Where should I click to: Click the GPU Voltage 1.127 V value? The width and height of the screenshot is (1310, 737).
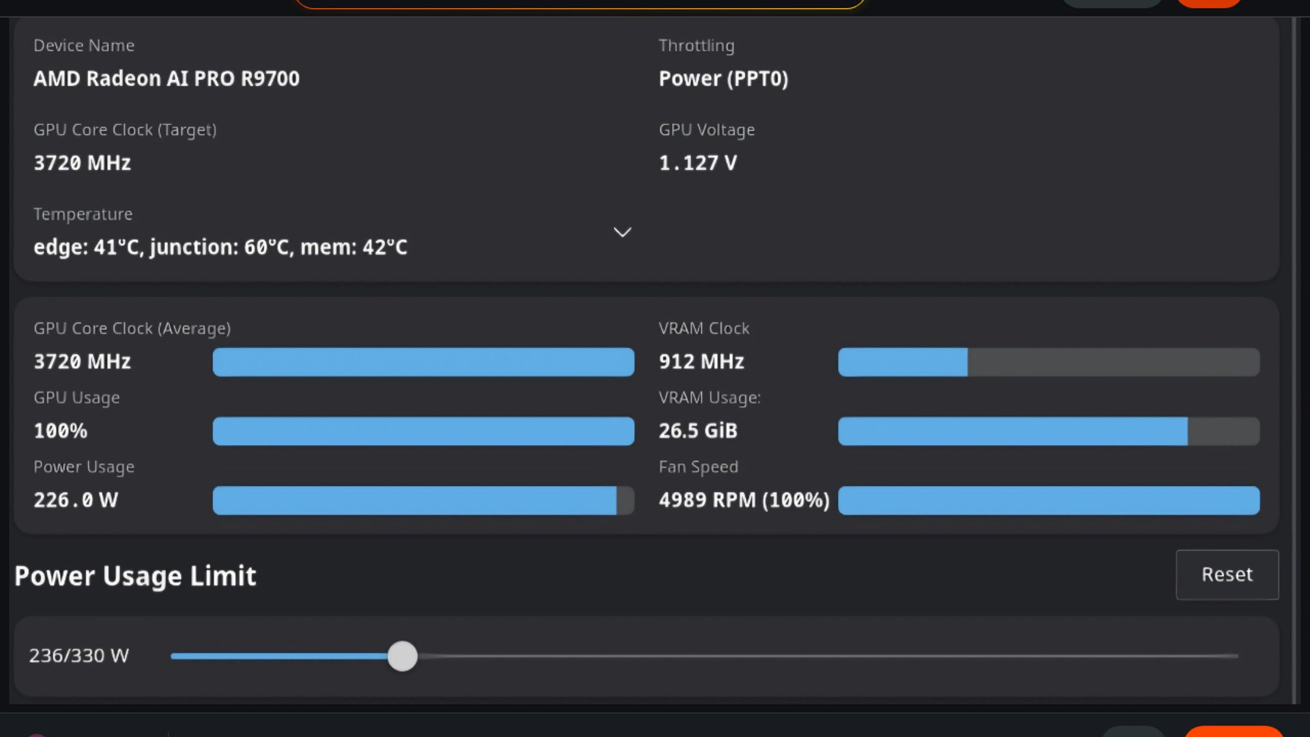click(x=697, y=163)
